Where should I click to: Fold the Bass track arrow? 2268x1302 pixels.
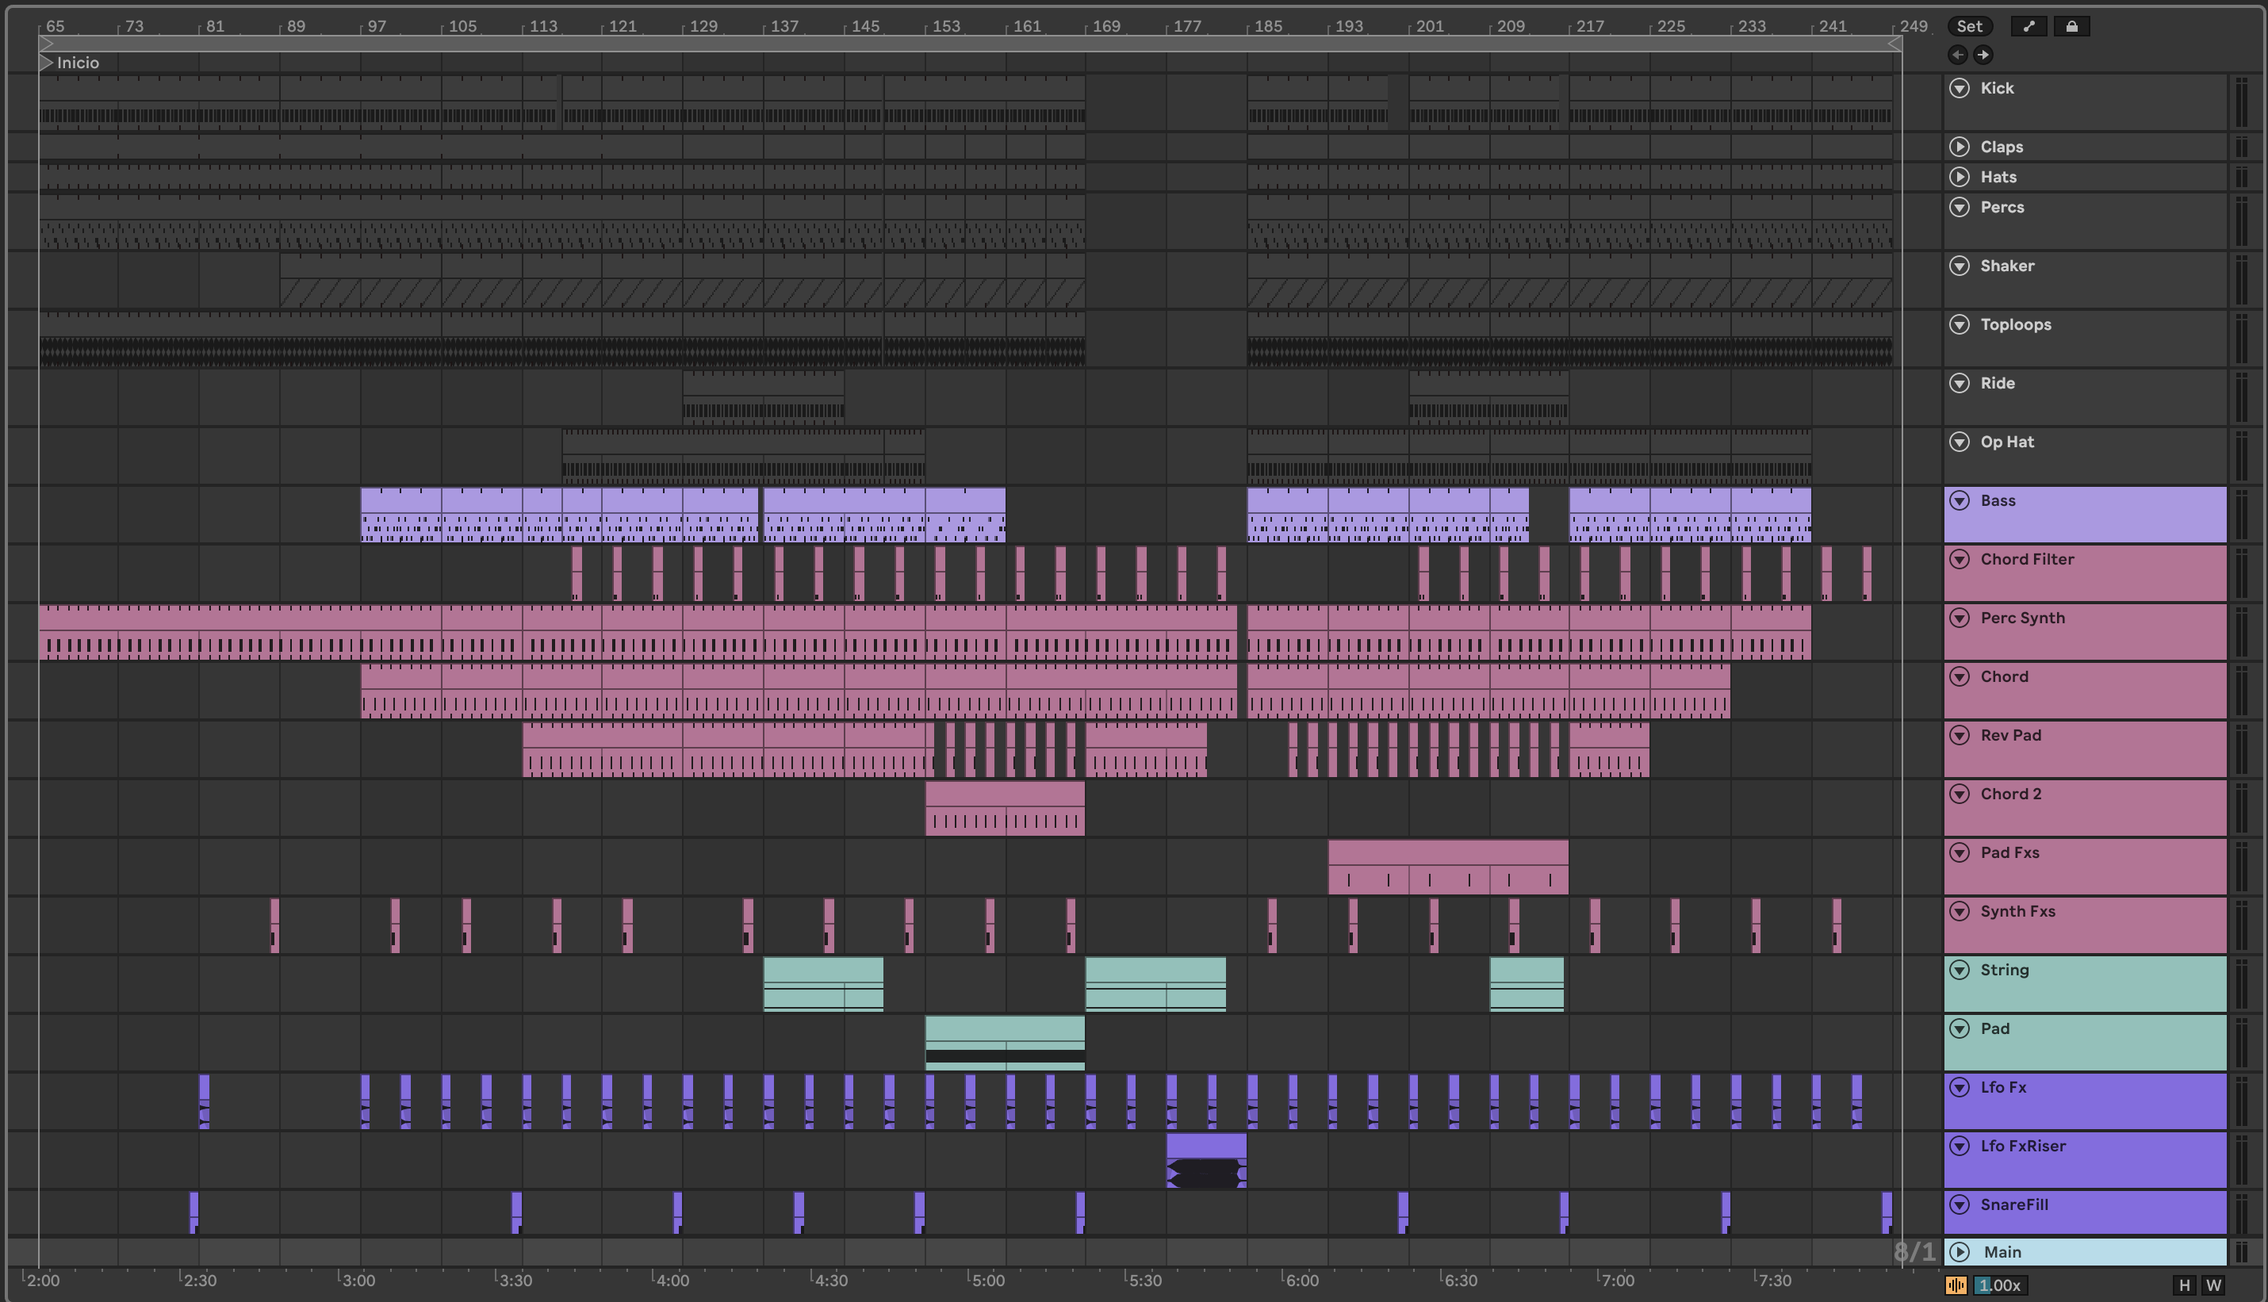(x=1960, y=501)
